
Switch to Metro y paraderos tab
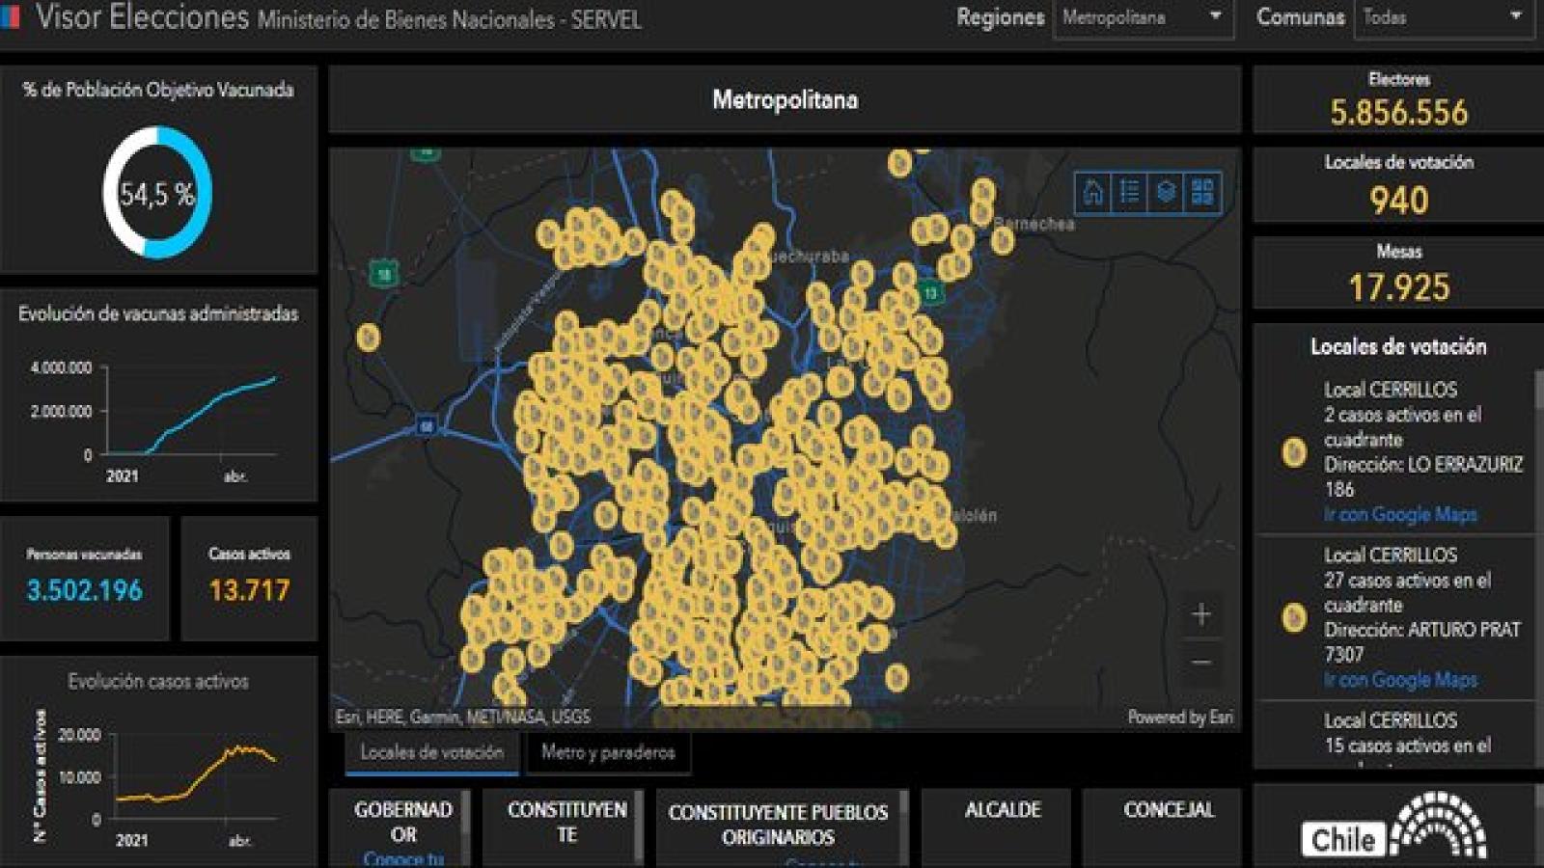click(x=608, y=752)
